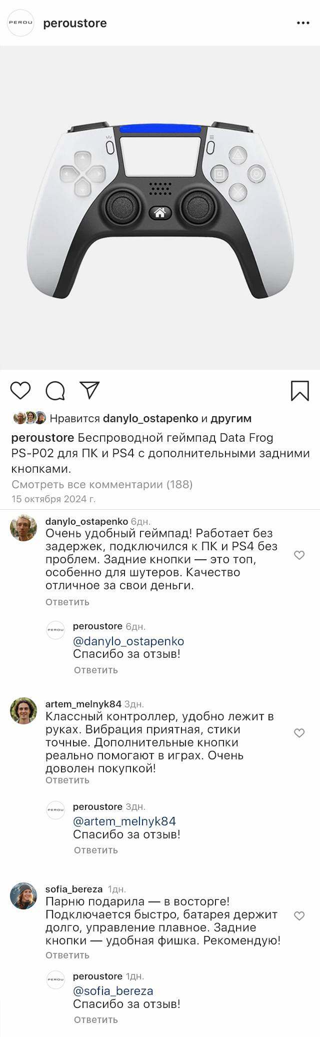Save post with bookmark icon
This screenshot has height=1037, width=320.
[299, 391]
